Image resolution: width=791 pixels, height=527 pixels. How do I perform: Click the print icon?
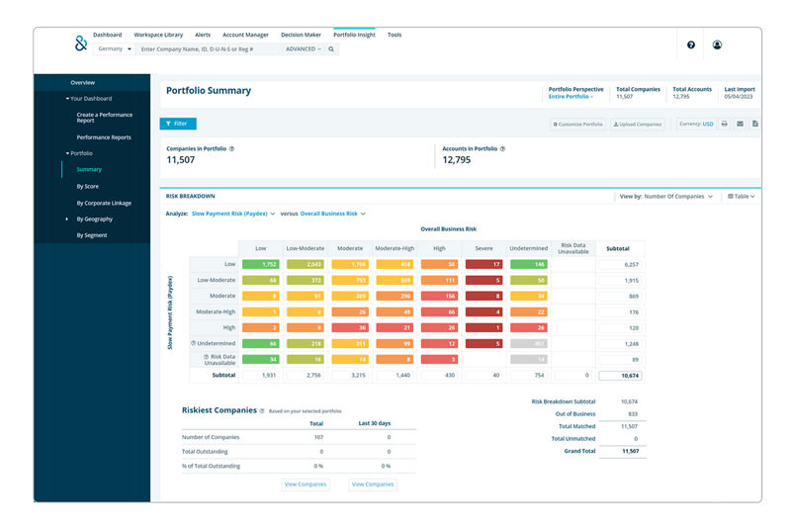[x=724, y=125]
